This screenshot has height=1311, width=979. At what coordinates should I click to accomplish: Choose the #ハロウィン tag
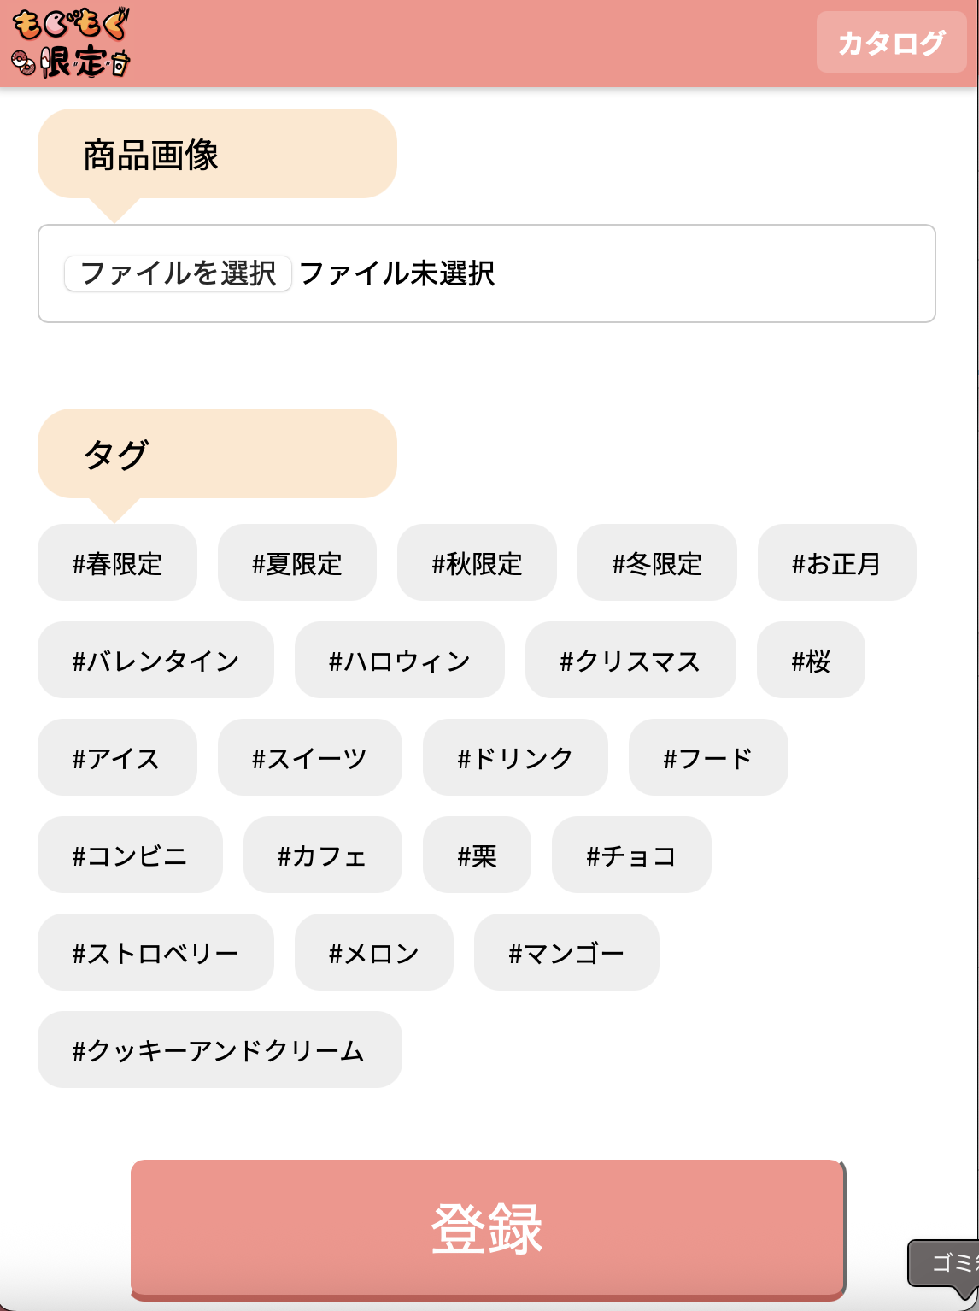(400, 661)
